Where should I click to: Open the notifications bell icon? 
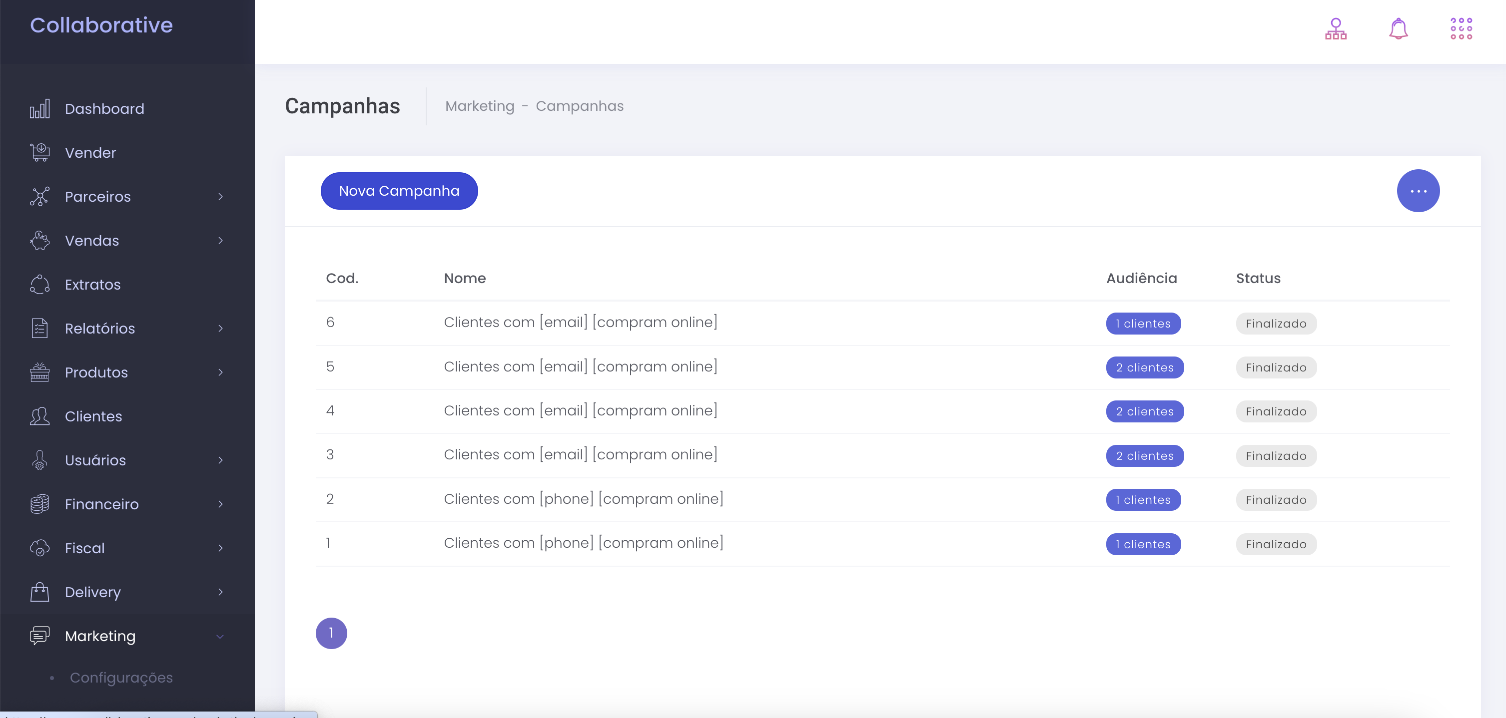[x=1399, y=28]
